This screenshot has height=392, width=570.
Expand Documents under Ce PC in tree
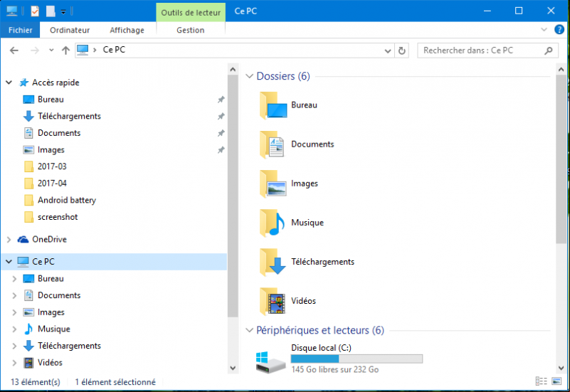click(x=14, y=295)
